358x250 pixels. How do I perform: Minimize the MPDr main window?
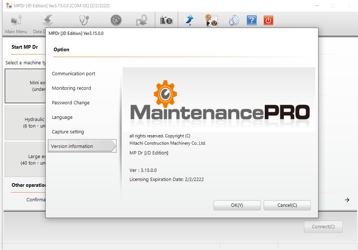pyautogui.click(x=316, y=5)
